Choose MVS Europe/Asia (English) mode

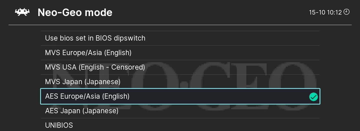88,53
